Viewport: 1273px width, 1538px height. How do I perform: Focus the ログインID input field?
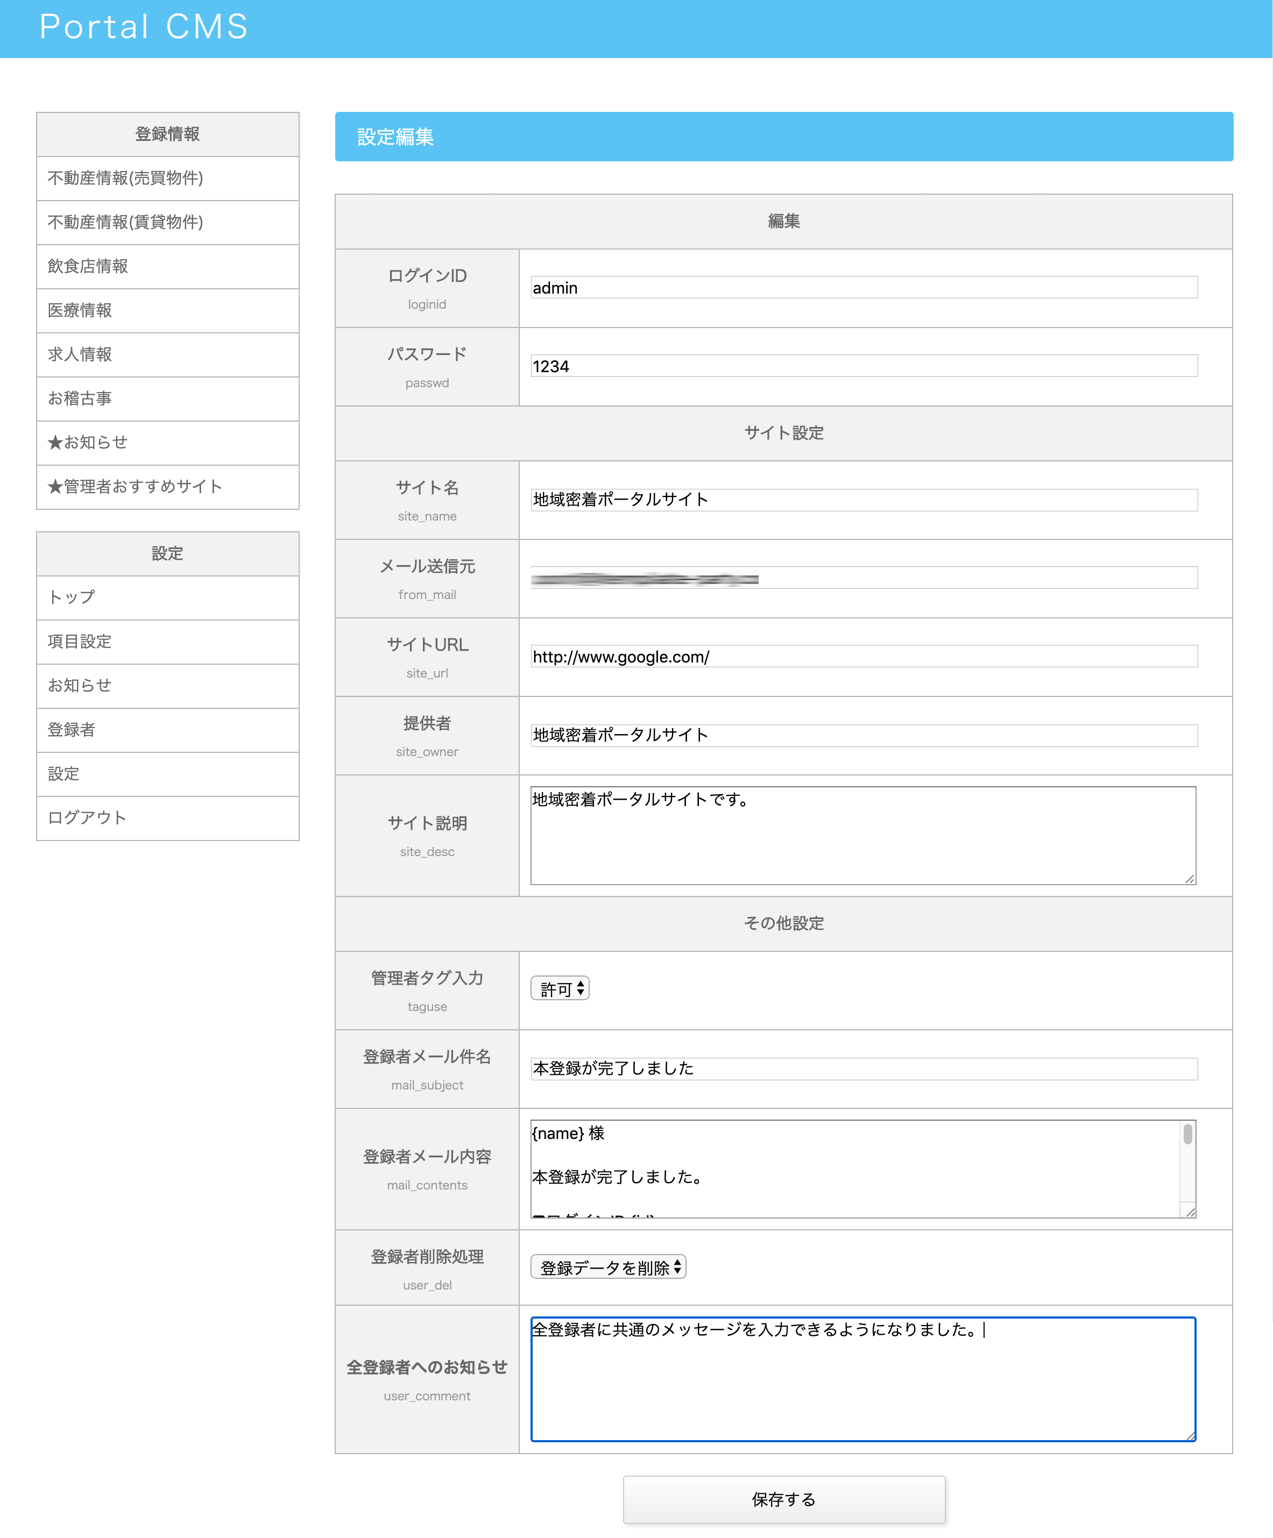(x=864, y=288)
